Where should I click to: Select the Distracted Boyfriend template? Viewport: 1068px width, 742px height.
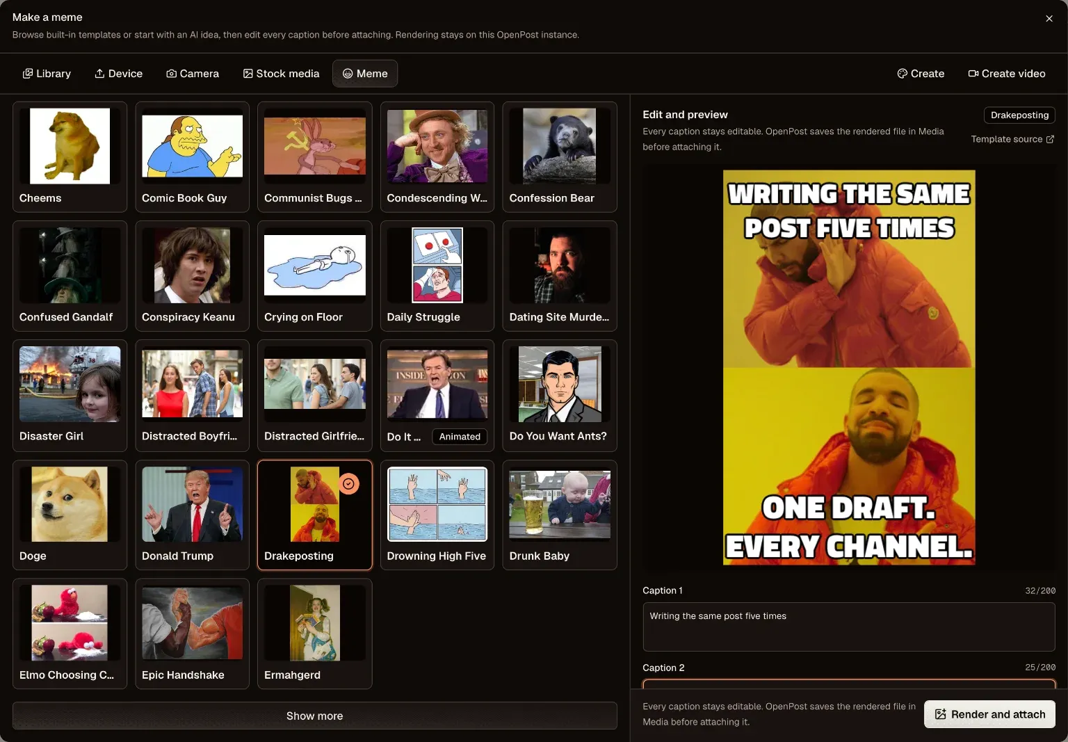192,395
